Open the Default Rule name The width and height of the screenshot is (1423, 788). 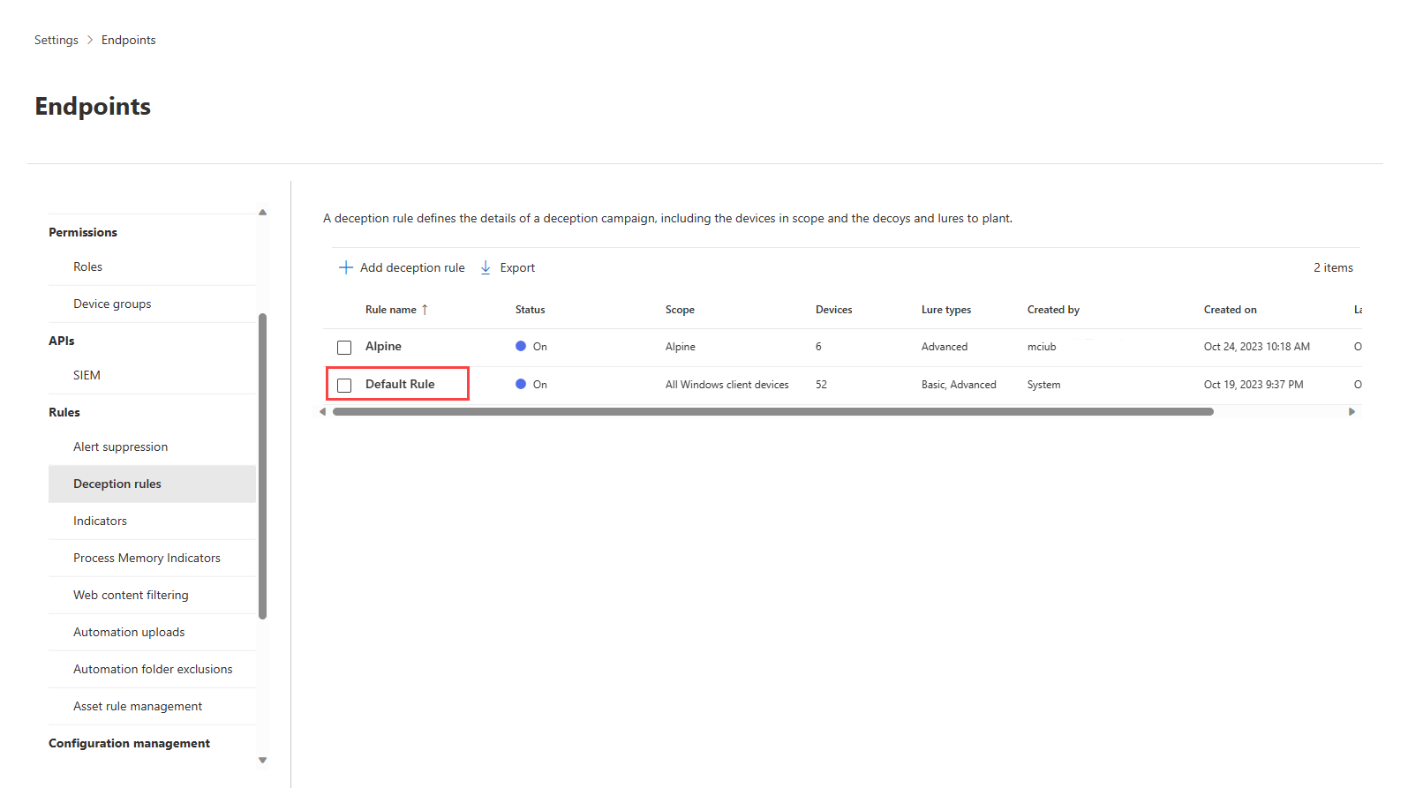coord(400,384)
